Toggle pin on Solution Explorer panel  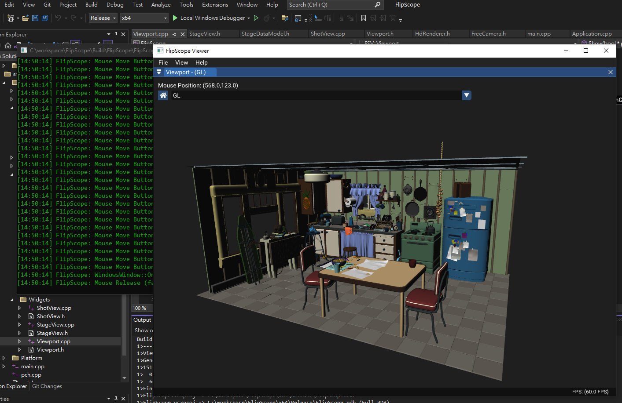(116, 34)
